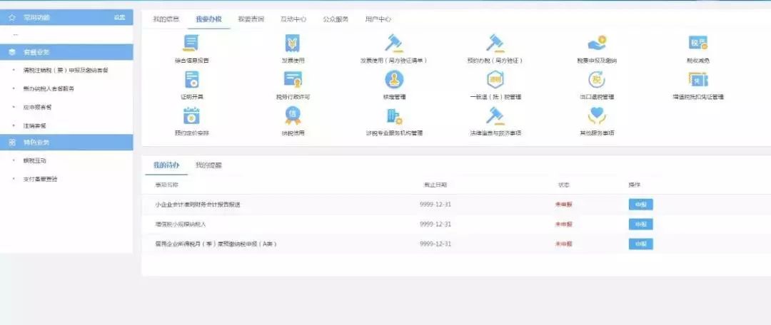Click the cube icon beside 套餐业务
This screenshot has height=325, width=771.
coord(12,52)
